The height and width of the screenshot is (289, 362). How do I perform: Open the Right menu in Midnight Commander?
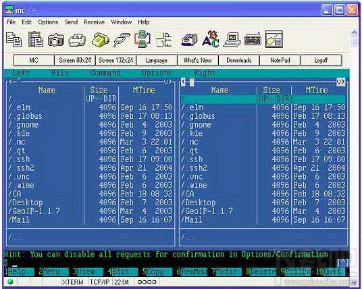[205, 73]
